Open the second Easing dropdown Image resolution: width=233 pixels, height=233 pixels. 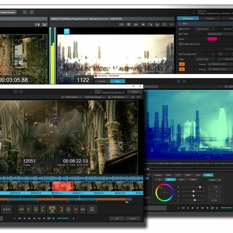click(x=220, y=69)
